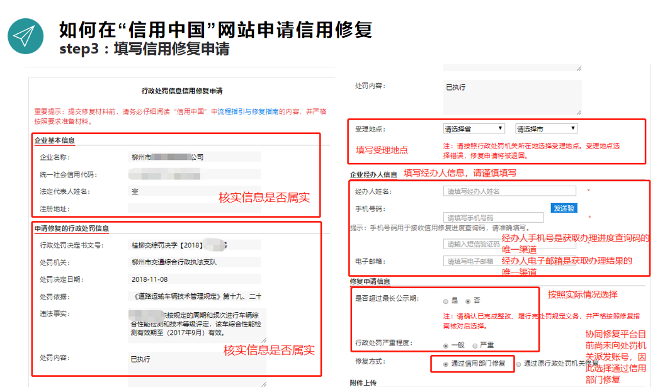Open the 请选择市 city dropdown

click(x=547, y=129)
